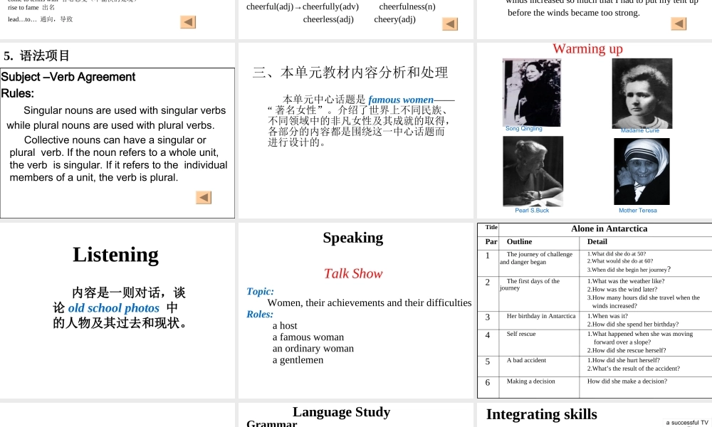The height and width of the screenshot is (427, 712).
Task: Select the Mother Teresa photo
Action: click(642, 172)
